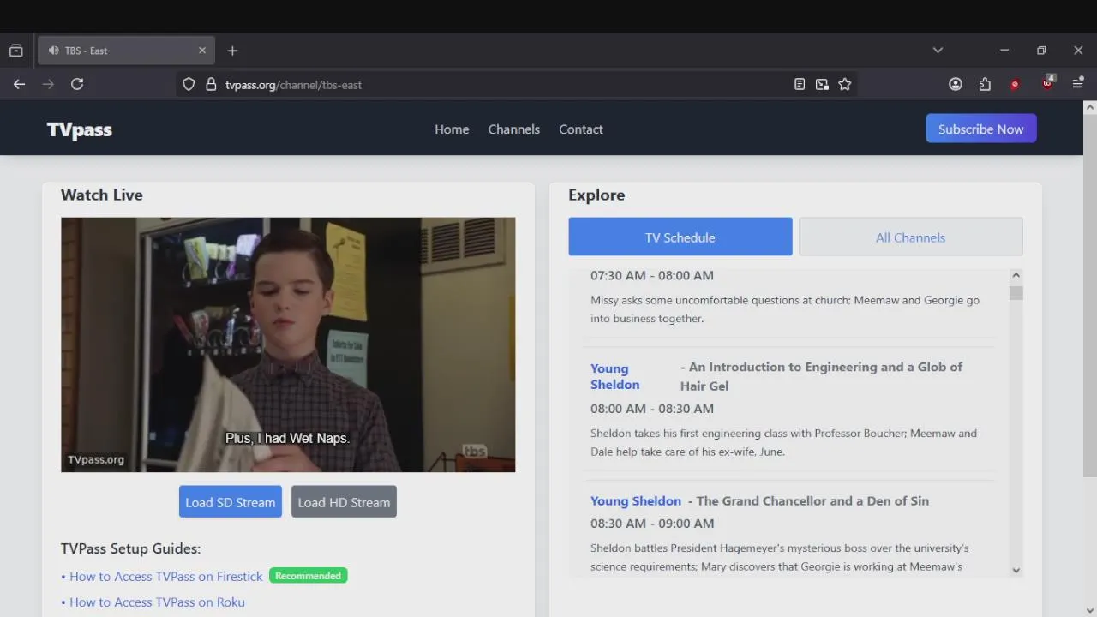Click the main page scrollbar thumb
The height and width of the screenshot is (617, 1097).
pyautogui.click(x=1090, y=297)
